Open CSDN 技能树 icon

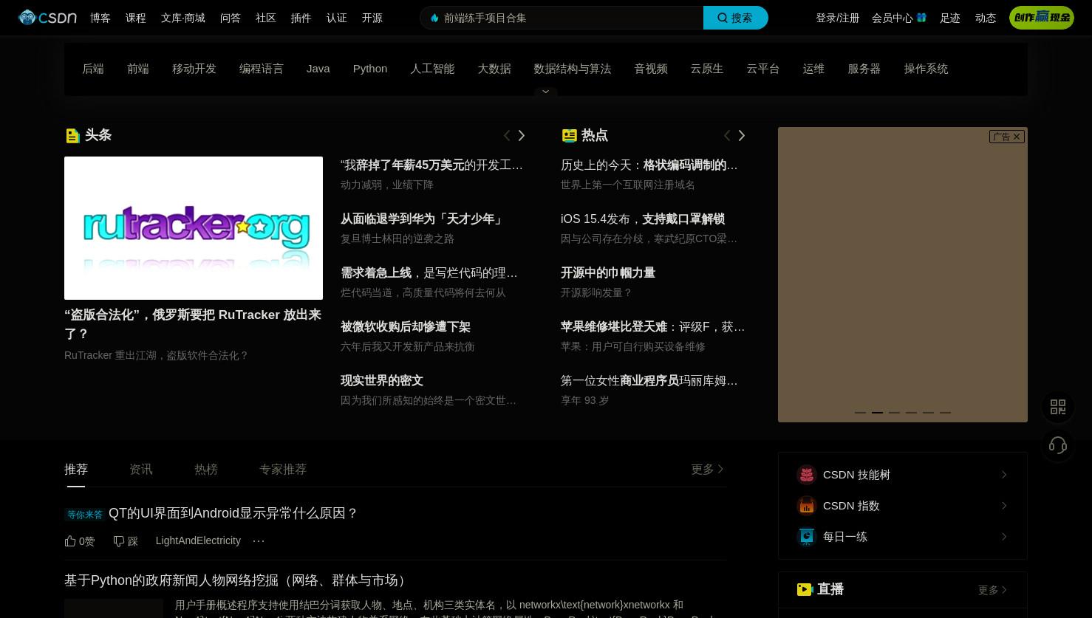tap(807, 475)
